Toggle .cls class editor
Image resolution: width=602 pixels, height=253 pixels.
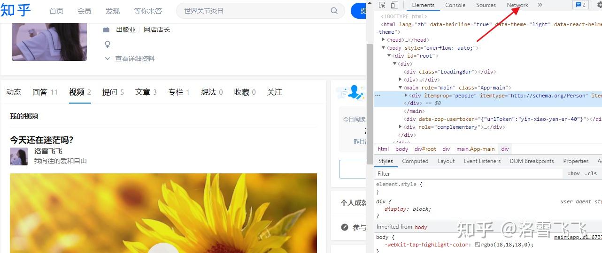591,173
